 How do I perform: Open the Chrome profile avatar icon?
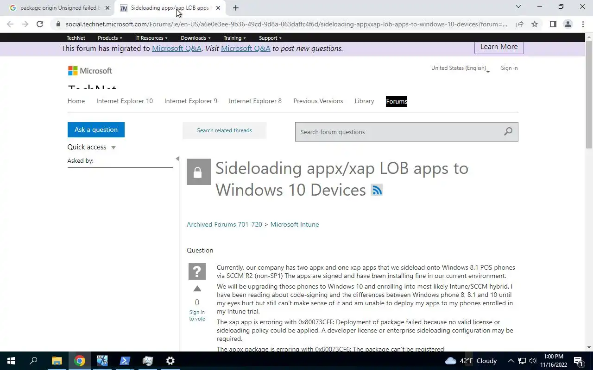[x=568, y=24]
